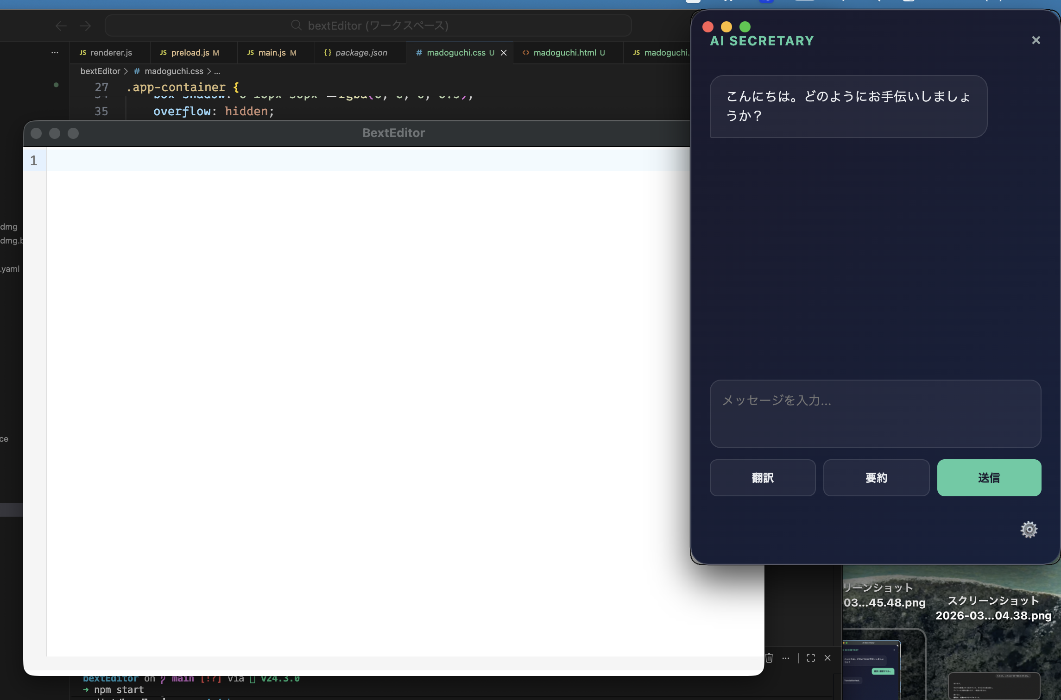Click the forward navigation arrow in the editor

[x=85, y=25]
